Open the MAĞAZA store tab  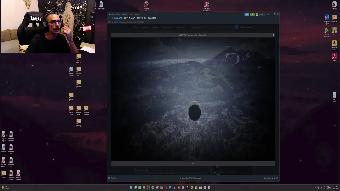118,18
